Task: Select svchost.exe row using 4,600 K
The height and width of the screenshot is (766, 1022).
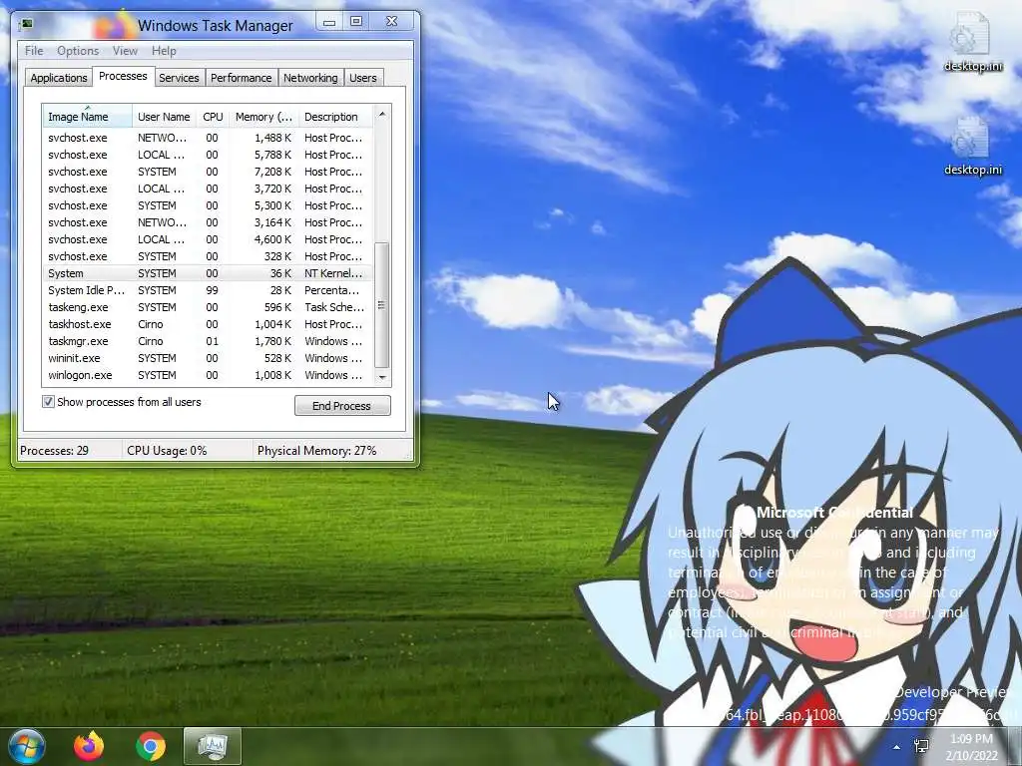Action: point(209,239)
